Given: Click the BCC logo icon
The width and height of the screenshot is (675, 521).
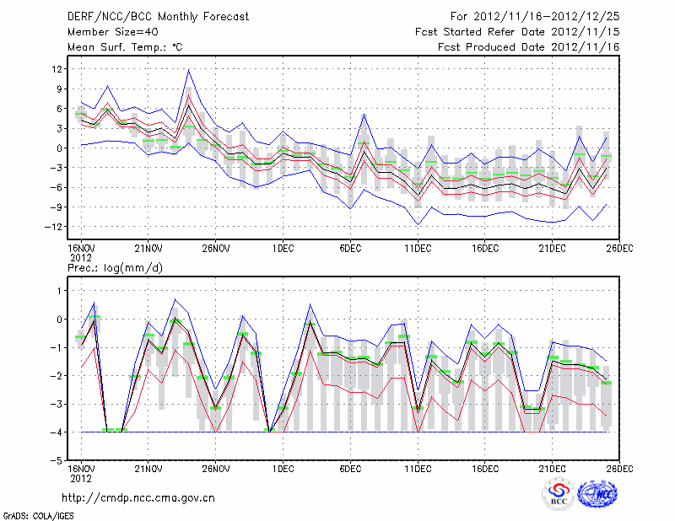Looking at the screenshot, I should pyautogui.click(x=558, y=493).
